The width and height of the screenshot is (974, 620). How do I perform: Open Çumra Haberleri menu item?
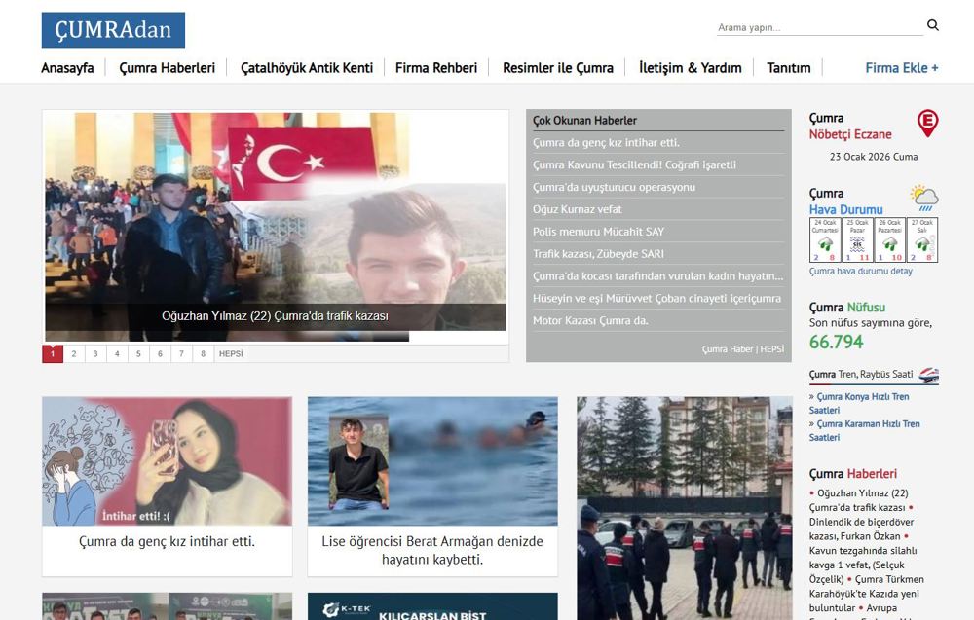tap(167, 68)
